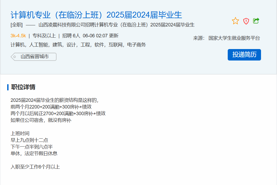277x185 pixels.
Task: Click the 上班时间 line in details
Action: (x=20, y=134)
